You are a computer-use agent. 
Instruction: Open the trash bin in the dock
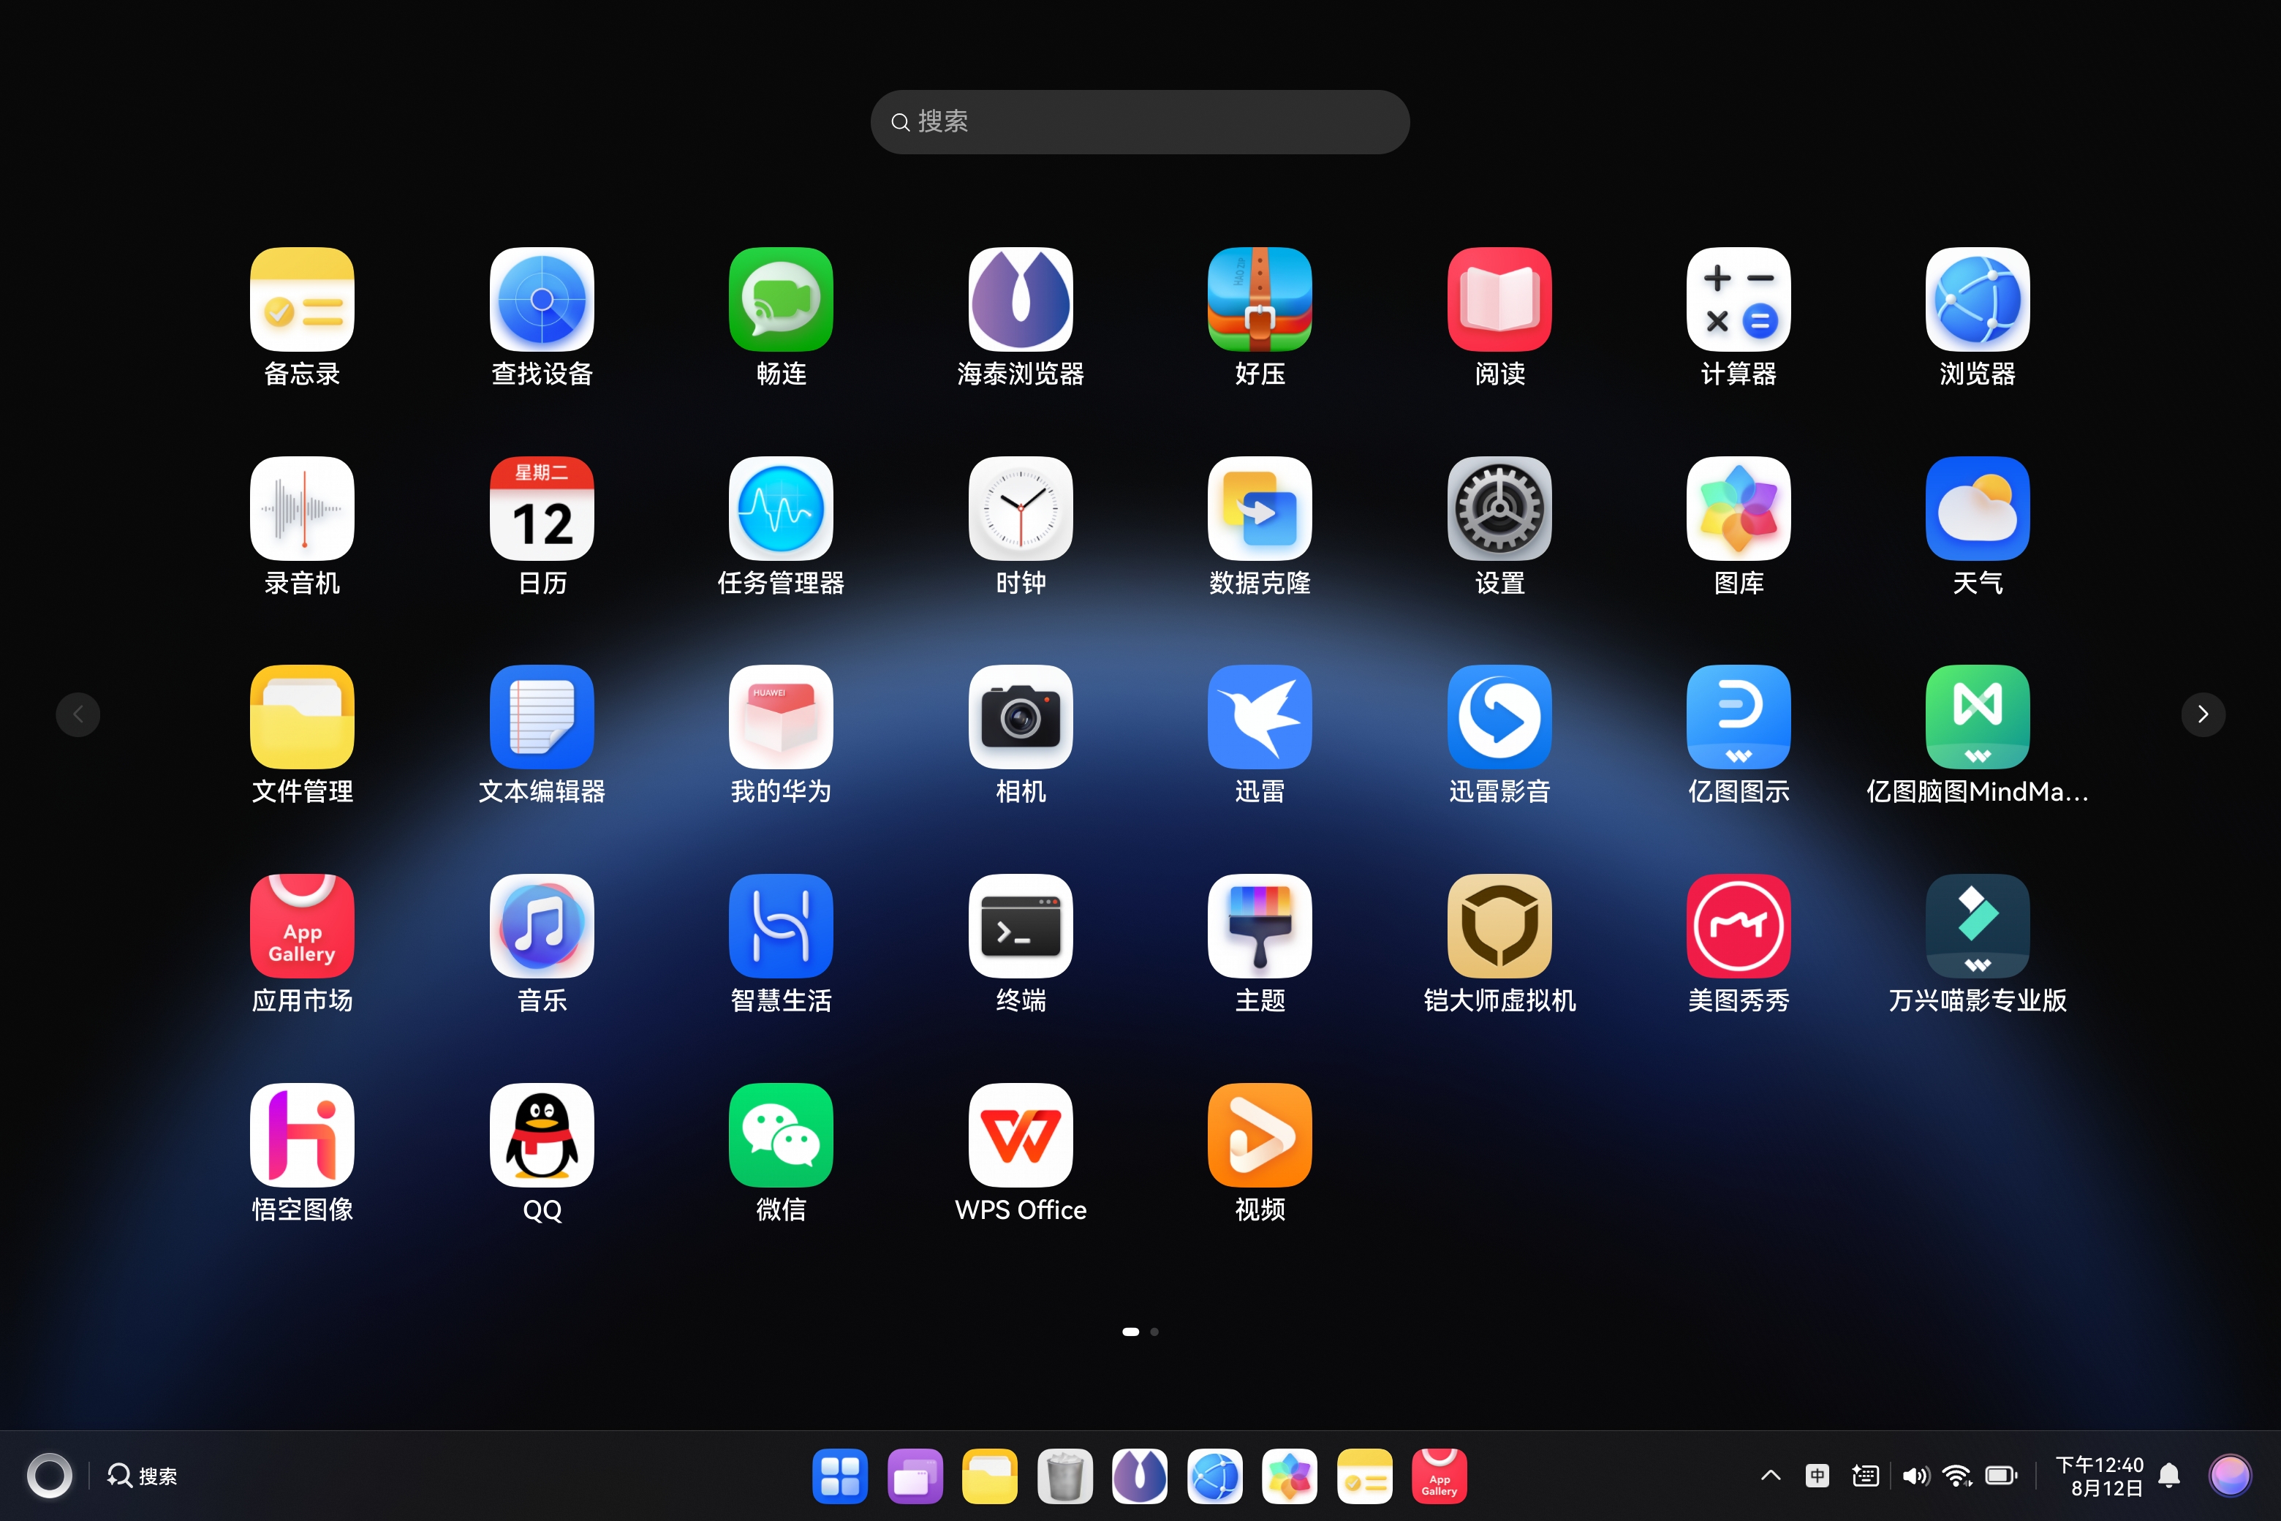pos(1064,1476)
